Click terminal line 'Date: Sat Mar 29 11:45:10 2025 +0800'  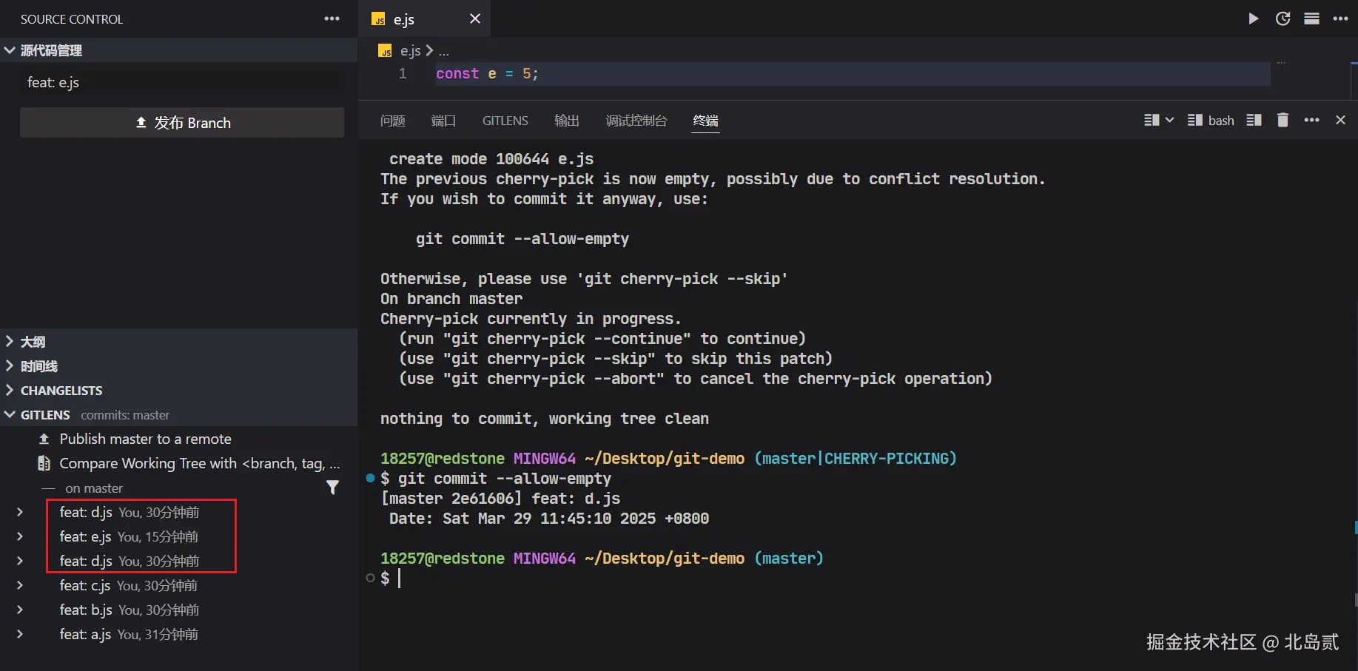(x=549, y=519)
